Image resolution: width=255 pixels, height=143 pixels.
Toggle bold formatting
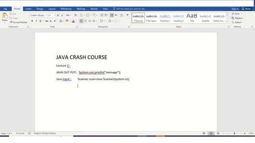[x=32, y=21]
